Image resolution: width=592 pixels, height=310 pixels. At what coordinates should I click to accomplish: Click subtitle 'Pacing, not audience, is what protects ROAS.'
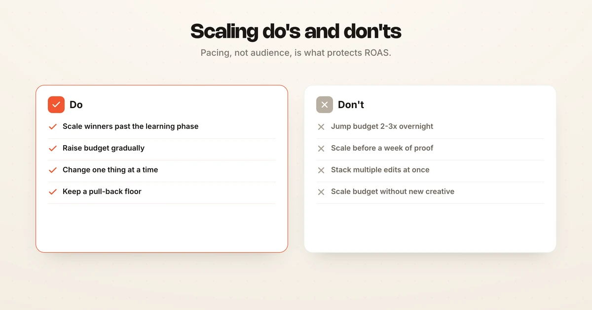click(296, 53)
